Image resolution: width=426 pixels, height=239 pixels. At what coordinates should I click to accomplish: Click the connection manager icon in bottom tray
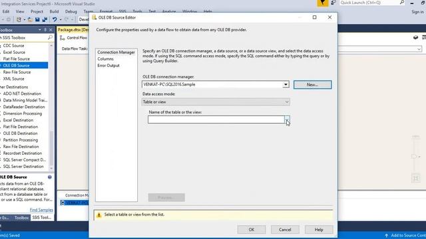[63, 202]
